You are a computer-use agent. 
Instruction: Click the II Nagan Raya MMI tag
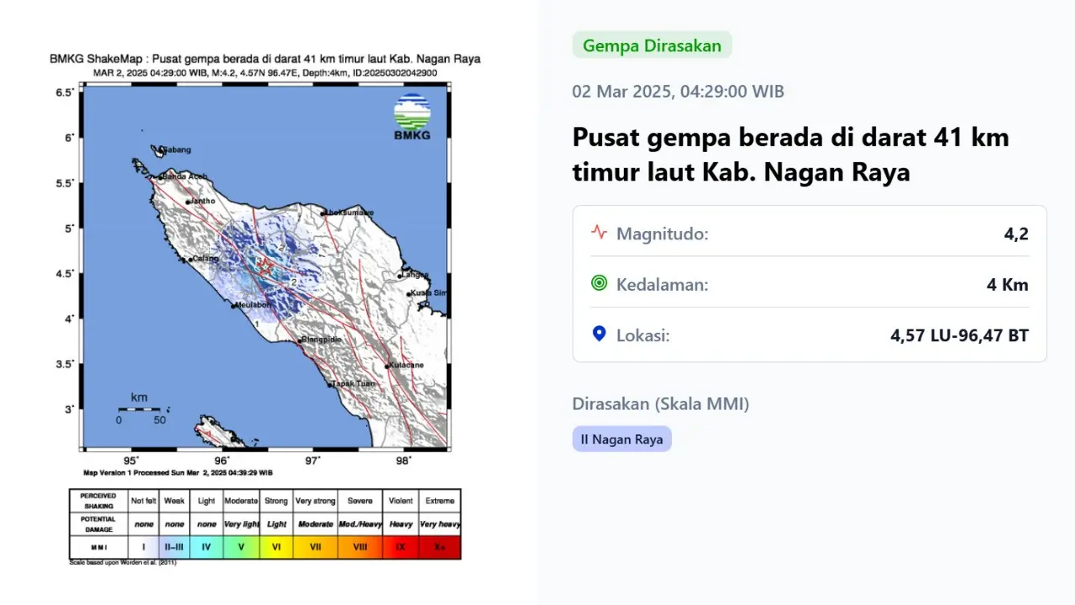[621, 439]
